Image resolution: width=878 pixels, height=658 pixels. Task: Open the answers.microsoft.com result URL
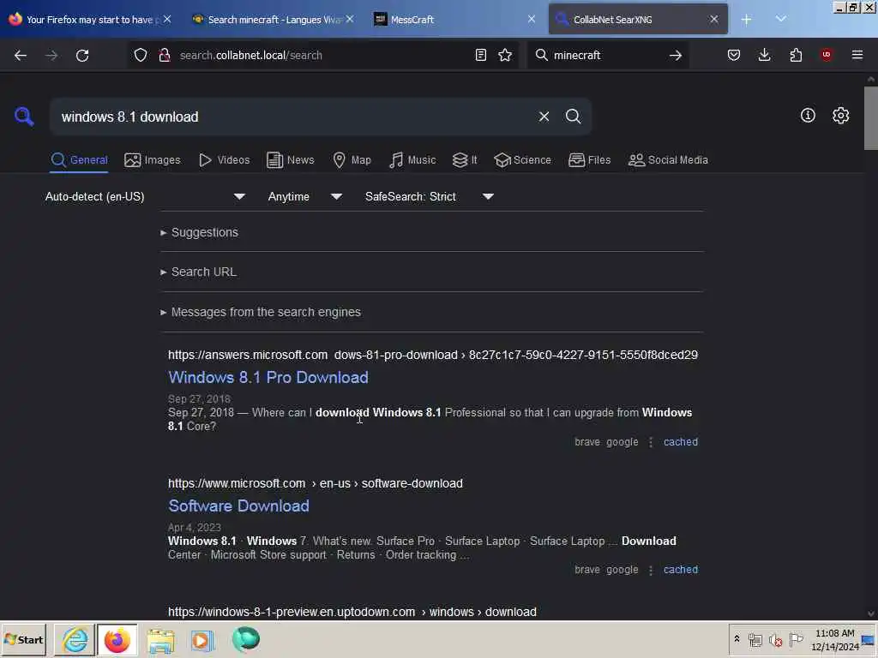click(x=433, y=355)
